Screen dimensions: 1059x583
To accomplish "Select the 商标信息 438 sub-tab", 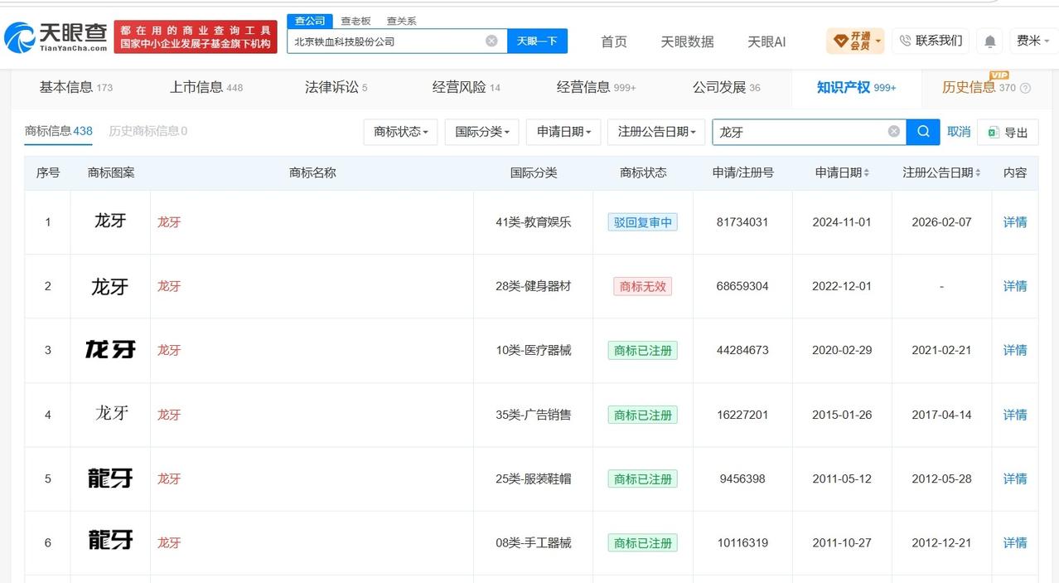I will (x=58, y=131).
